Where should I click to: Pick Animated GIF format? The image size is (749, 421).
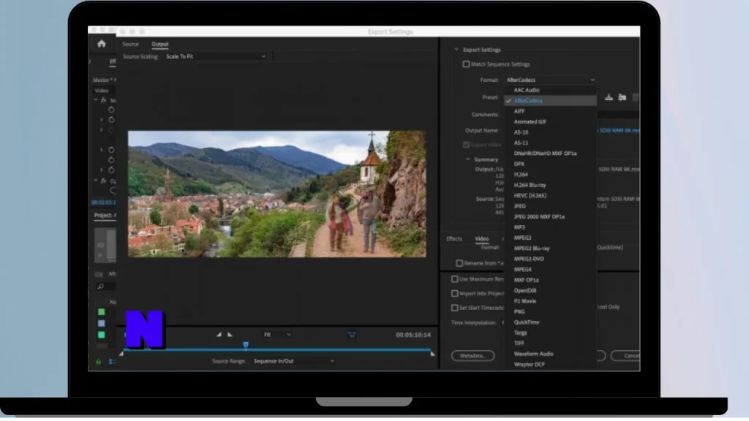tap(550, 122)
